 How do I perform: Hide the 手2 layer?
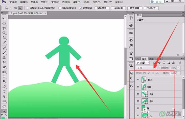[x=138, y=94]
